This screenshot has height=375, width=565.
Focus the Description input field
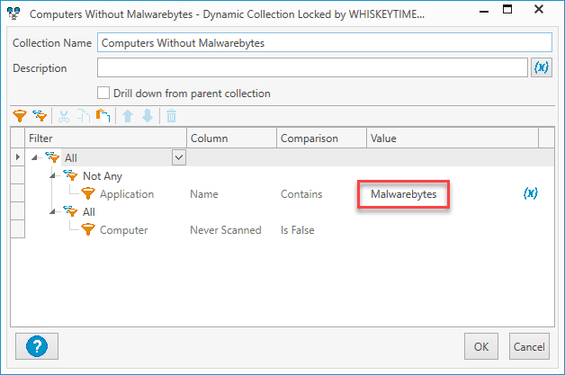coord(312,67)
